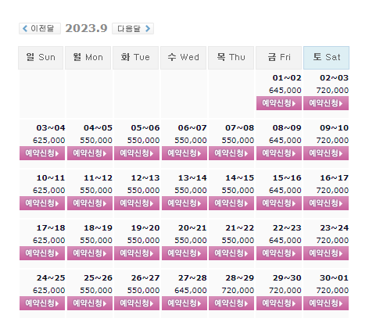Book the 23~24 stay
Viewport: 369px width, 329px height.
pyautogui.click(x=326, y=253)
